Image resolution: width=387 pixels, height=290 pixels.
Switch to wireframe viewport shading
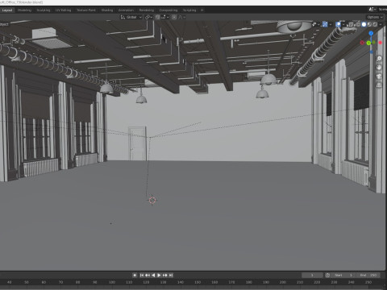pos(359,24)
